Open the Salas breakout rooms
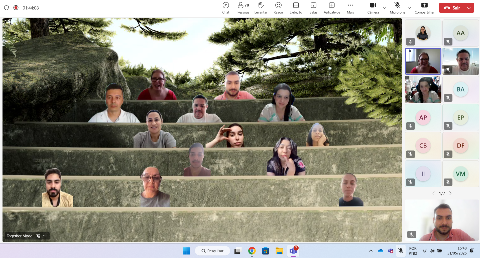 pyautogui.click(x=313, y=8)
